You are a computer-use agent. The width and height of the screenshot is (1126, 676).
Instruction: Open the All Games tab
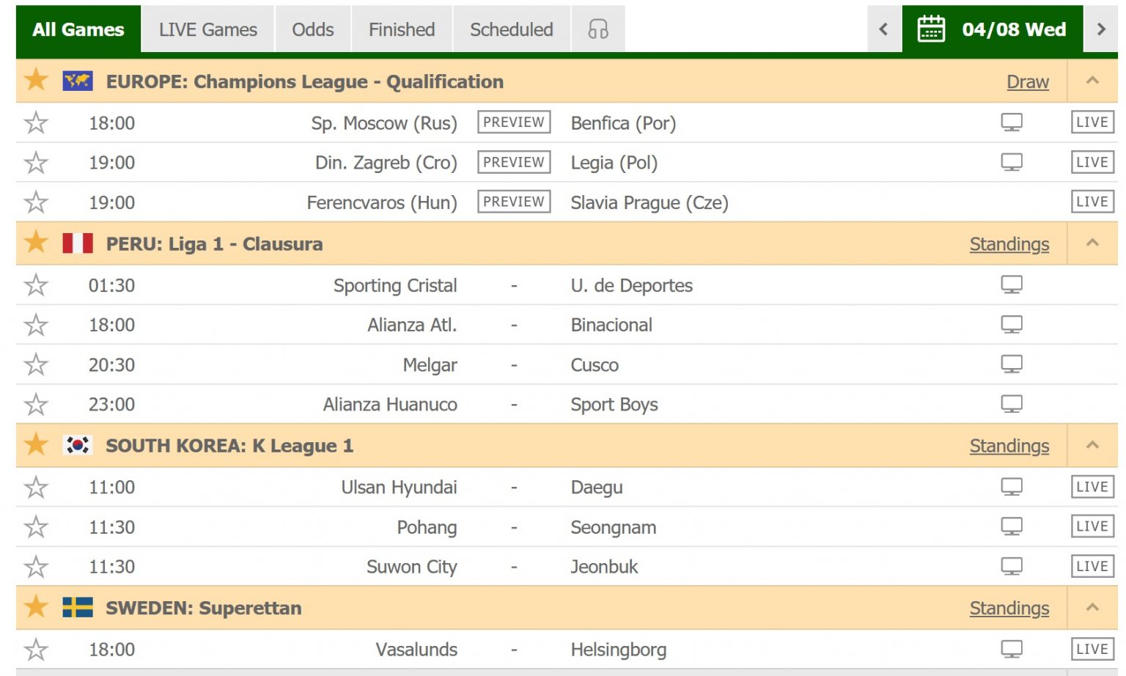[x=78, y=29]
